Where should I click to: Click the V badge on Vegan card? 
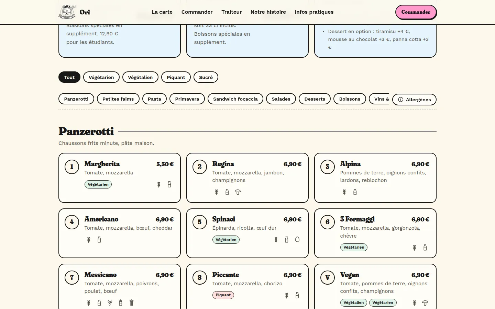328,278
